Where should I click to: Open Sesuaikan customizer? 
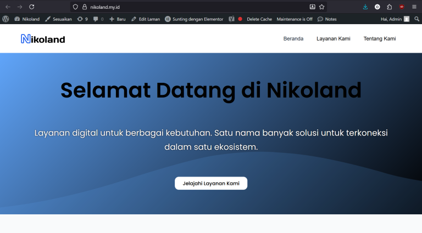point(58,19)
